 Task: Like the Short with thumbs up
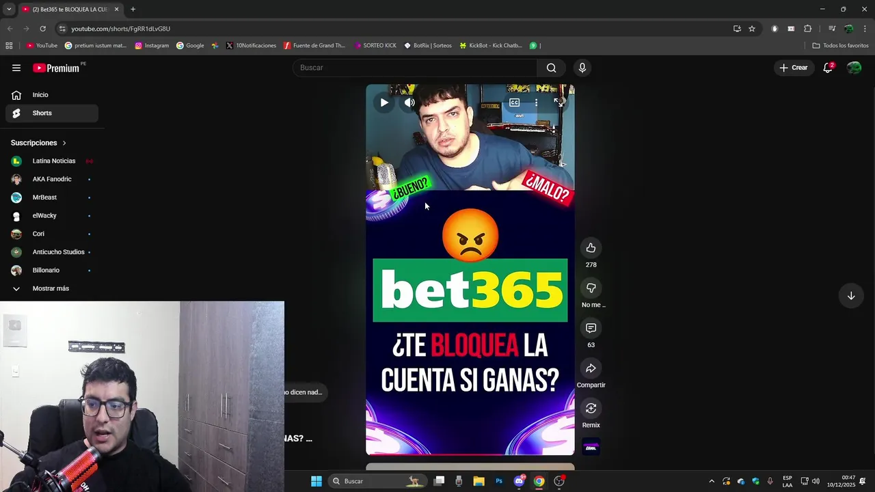pyautogui.click(x=591, y=248)
